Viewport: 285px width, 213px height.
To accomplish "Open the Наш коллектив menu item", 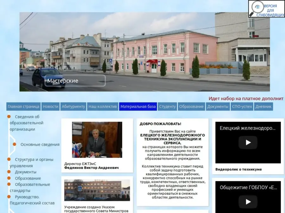I will [x=103, y=107].
